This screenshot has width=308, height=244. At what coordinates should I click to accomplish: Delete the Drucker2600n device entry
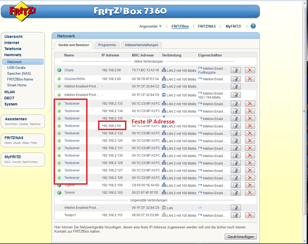[x=250, y=79]
